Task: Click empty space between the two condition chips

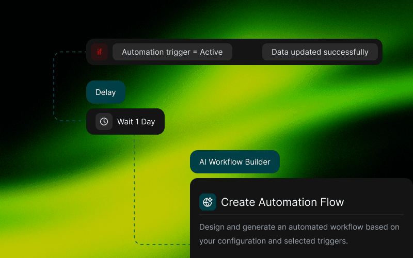Action: 247,52
